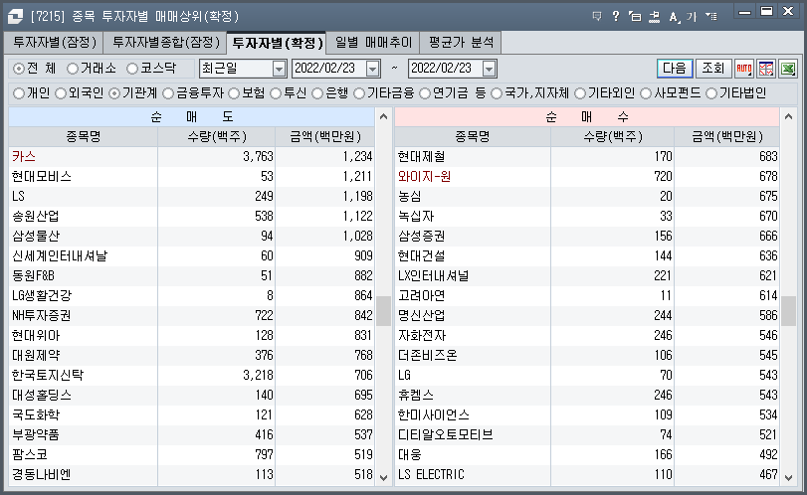Select the 코스닥 radio button
Viewport: 807px width, 495px height.
click(x=132, y=69)
